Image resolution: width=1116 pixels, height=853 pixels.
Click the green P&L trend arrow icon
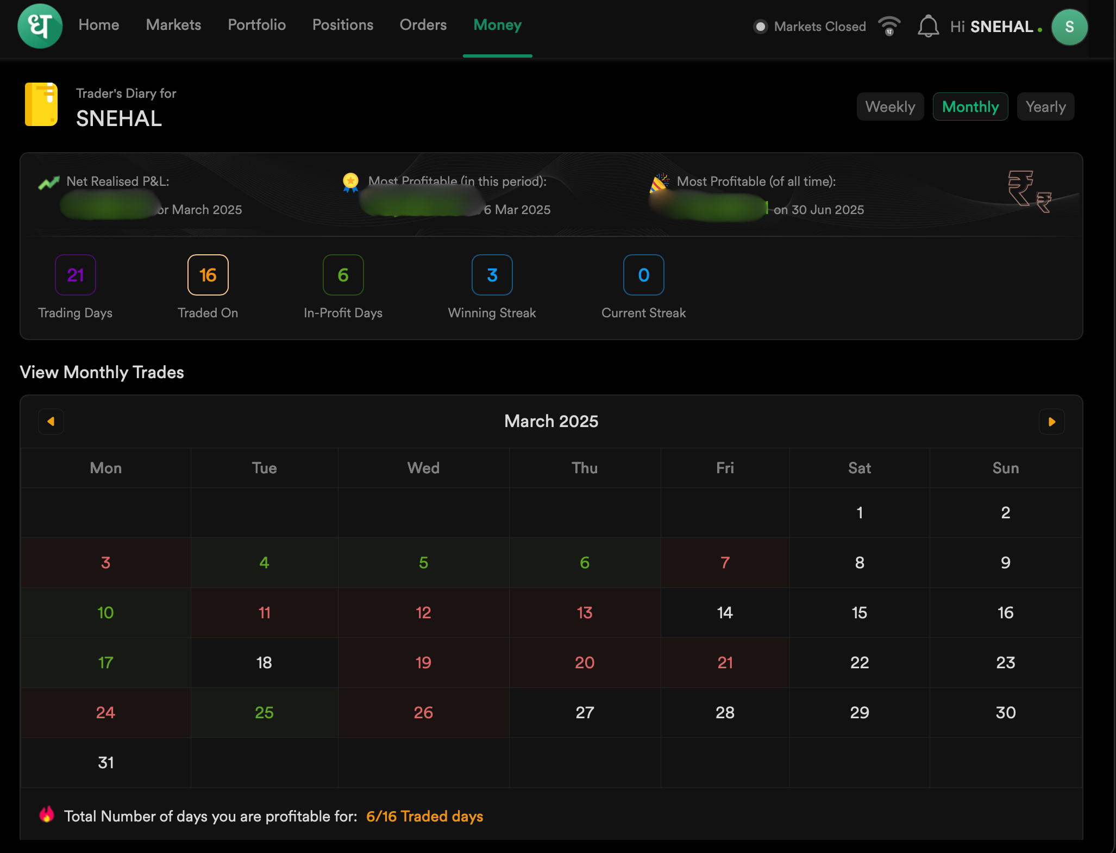pyautogui.click(x=49, y=183)
